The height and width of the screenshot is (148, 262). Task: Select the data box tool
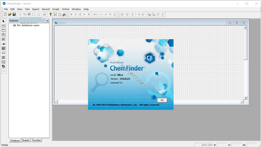pos(4,26)
